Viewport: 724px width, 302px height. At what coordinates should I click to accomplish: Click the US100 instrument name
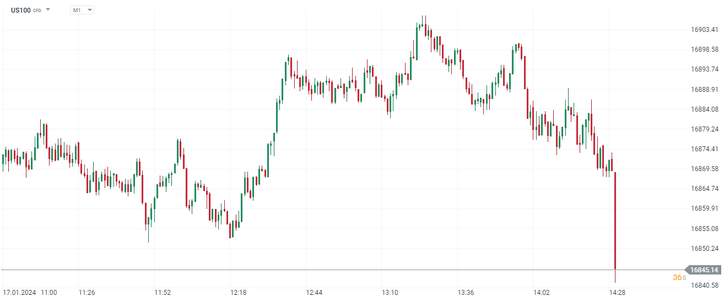(x=21, y=10)
